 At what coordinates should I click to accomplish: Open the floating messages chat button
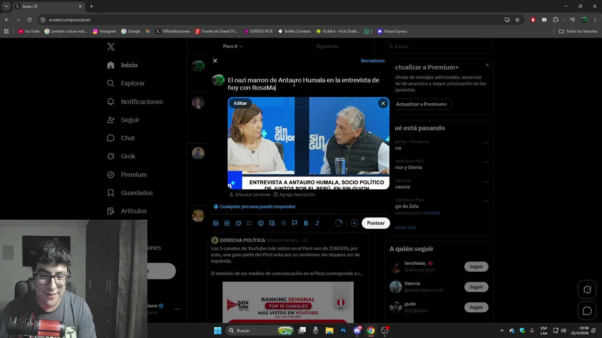tap(587, 311)
